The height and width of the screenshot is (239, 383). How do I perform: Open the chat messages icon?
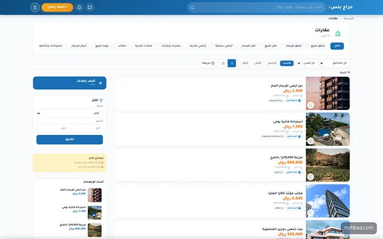[90, 7]
